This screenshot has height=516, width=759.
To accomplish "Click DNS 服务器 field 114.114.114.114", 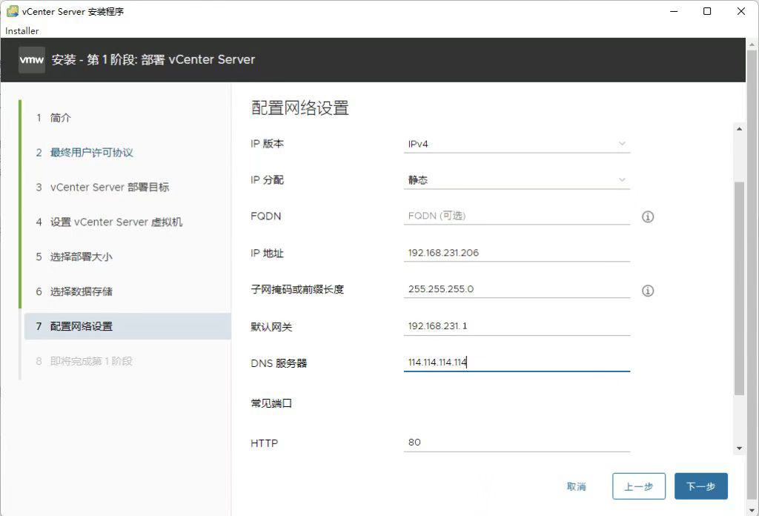I will click(517, 362).
